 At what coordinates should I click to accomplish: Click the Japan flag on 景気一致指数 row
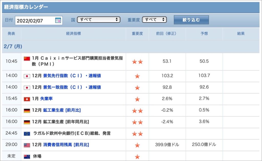coord(27,88)
